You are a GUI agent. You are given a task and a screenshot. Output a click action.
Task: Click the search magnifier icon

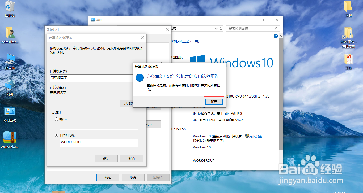pyautogui.click(x=276, y=28)
